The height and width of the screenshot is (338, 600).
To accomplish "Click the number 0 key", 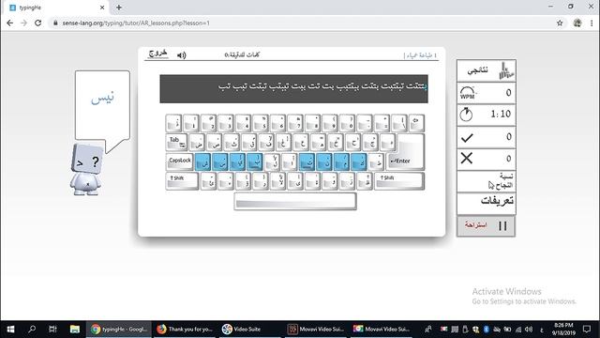I will point(348,123).
